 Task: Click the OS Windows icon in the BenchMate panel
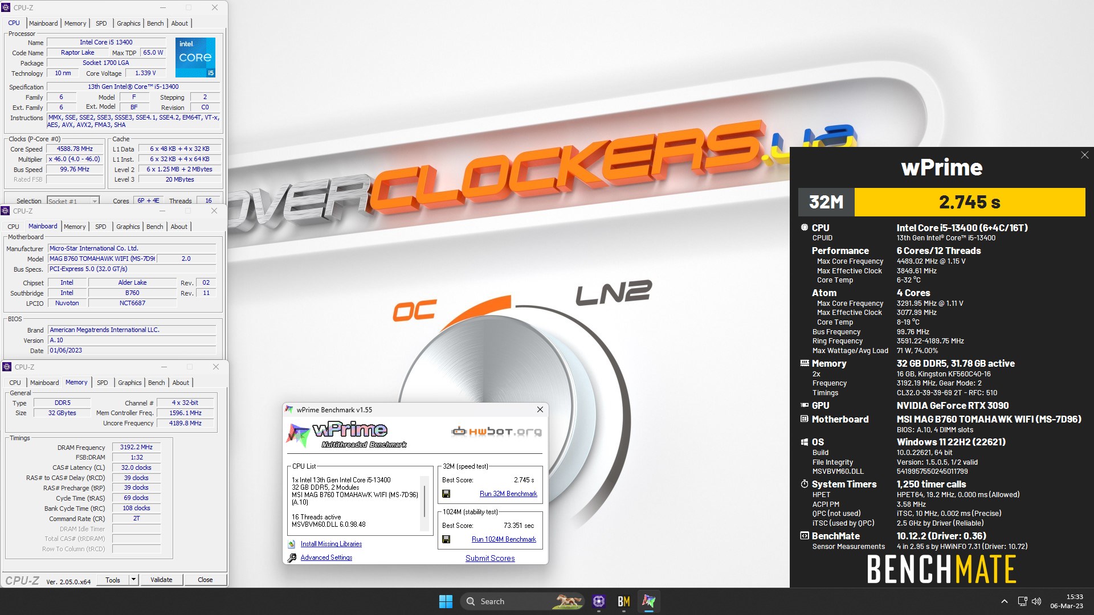[x=804, y=442]
